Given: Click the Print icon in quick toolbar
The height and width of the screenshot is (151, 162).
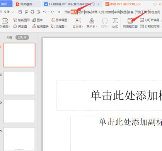Looking at the screenshot, I should [x=32, y=12].
